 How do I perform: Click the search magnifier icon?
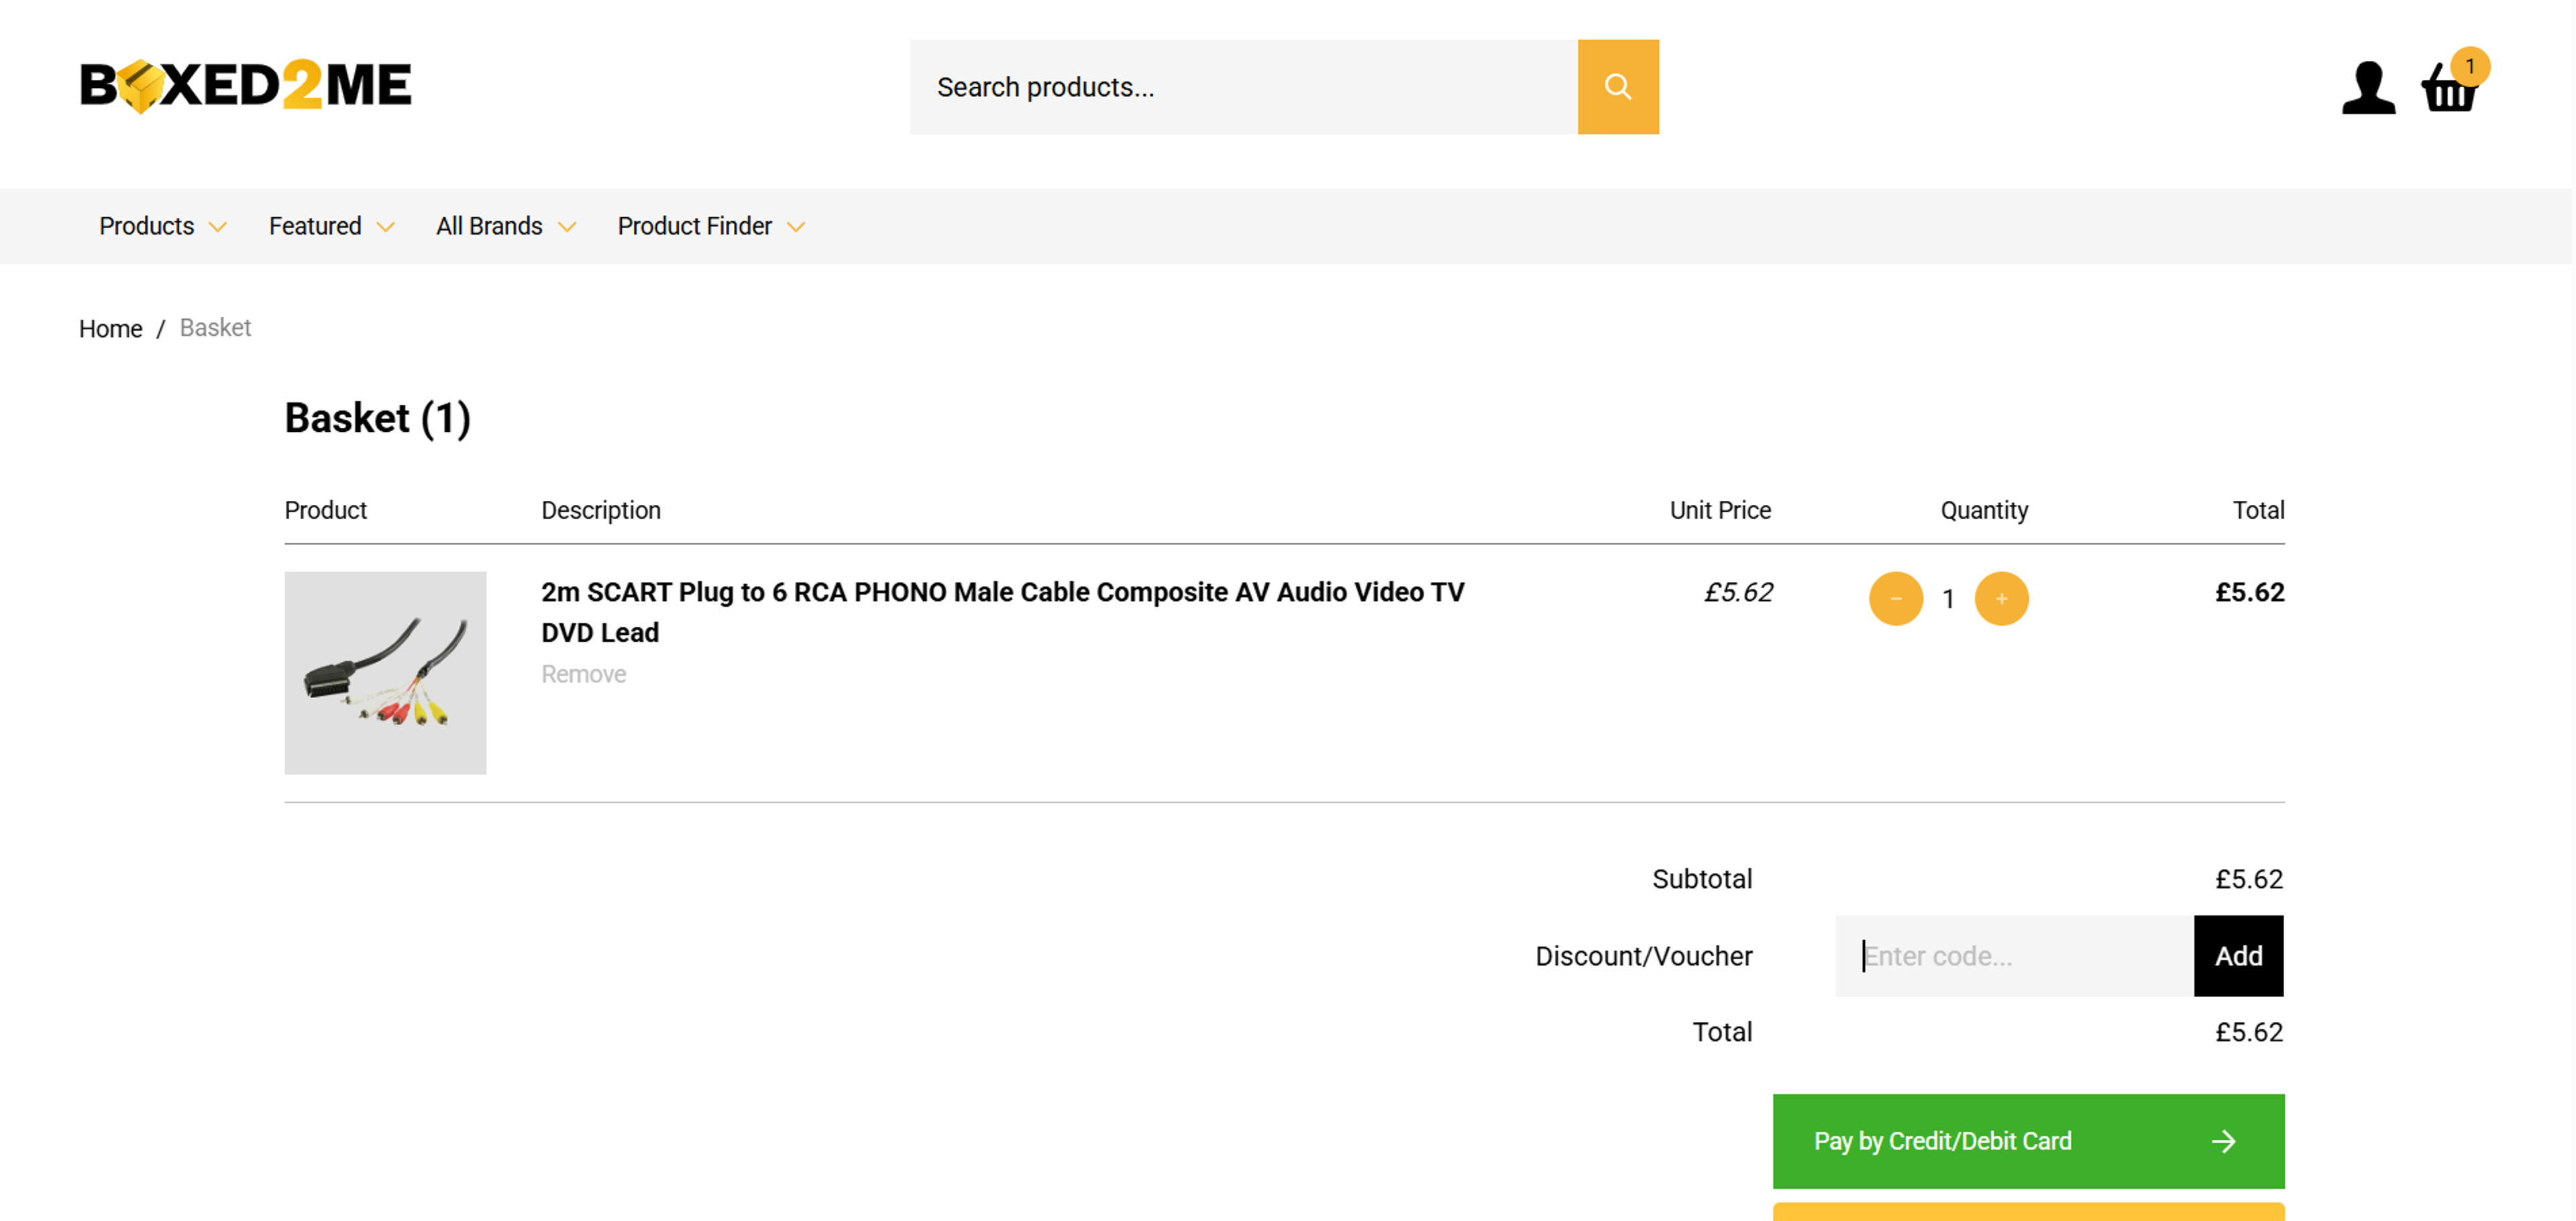pyautogui.click(x=1618, y=87)
